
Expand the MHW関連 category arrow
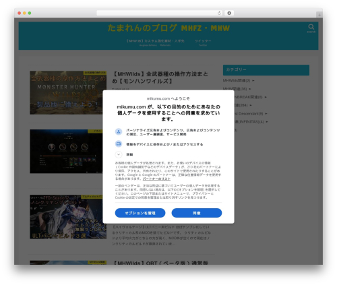[x=250, y=89]
